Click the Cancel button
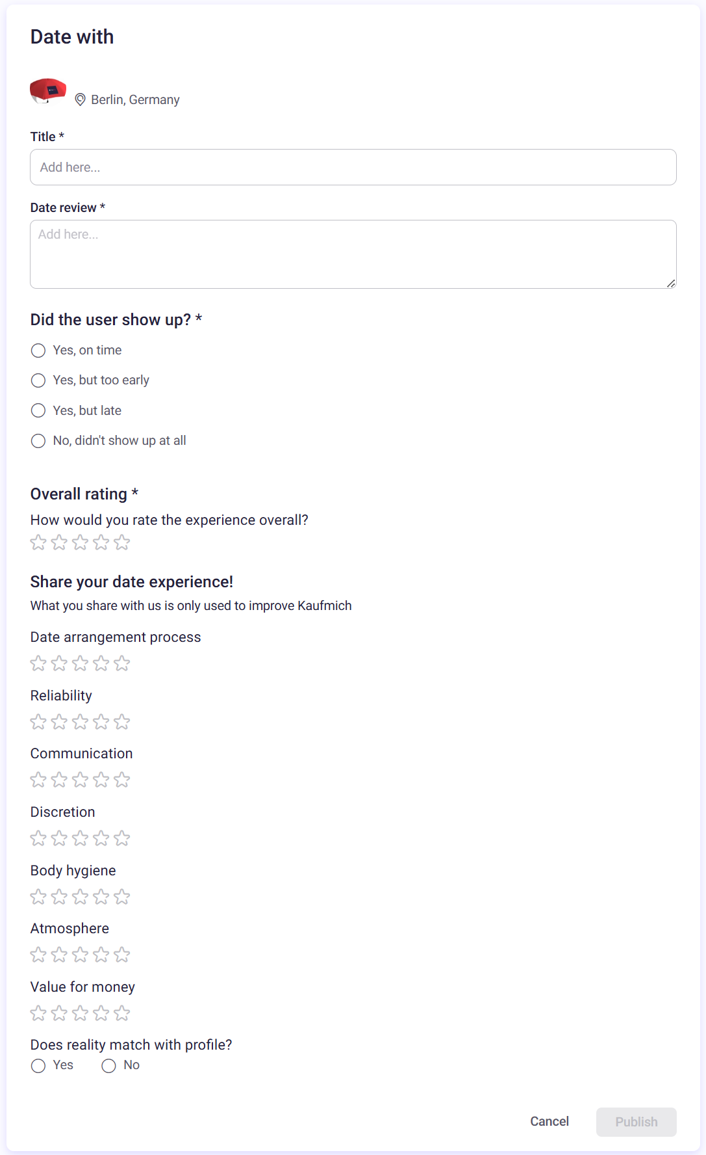The image size is (706, 1155). tap(549, 1121)
